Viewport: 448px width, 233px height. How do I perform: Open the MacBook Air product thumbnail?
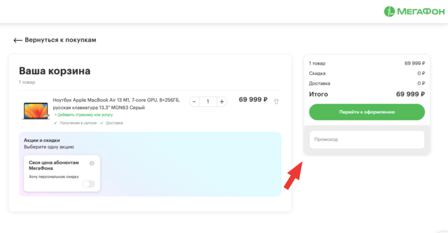[35, 111]
